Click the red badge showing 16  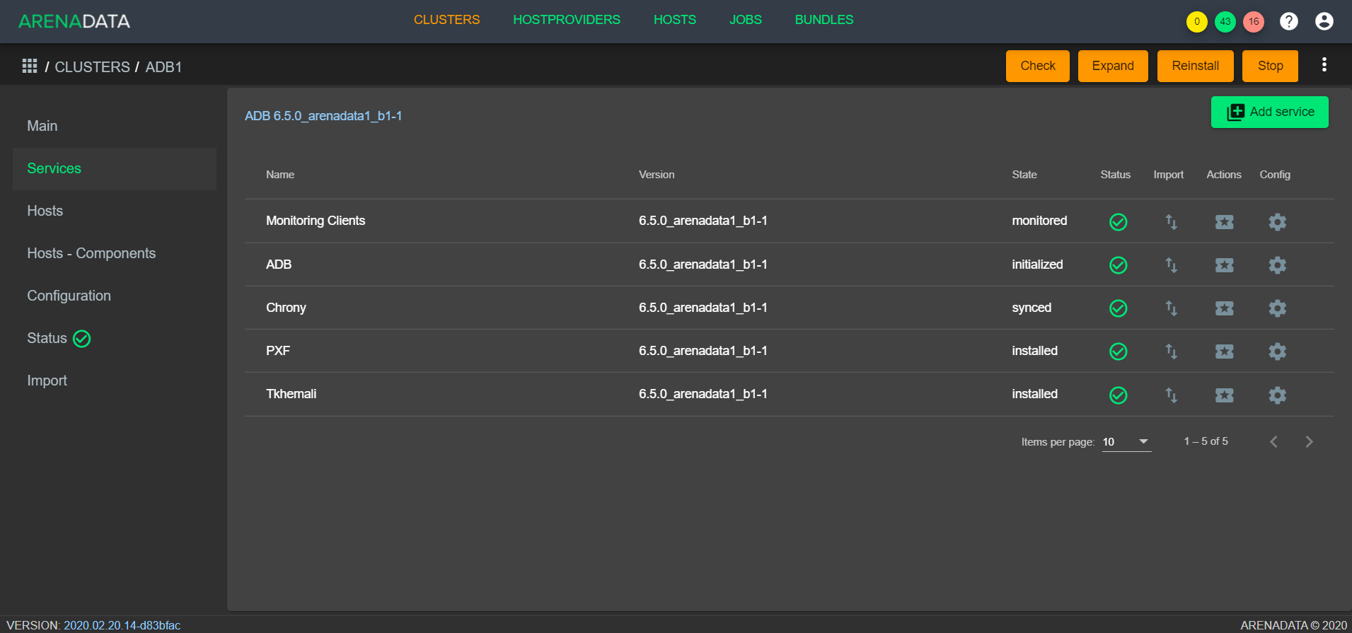[x=1253, y=21]
